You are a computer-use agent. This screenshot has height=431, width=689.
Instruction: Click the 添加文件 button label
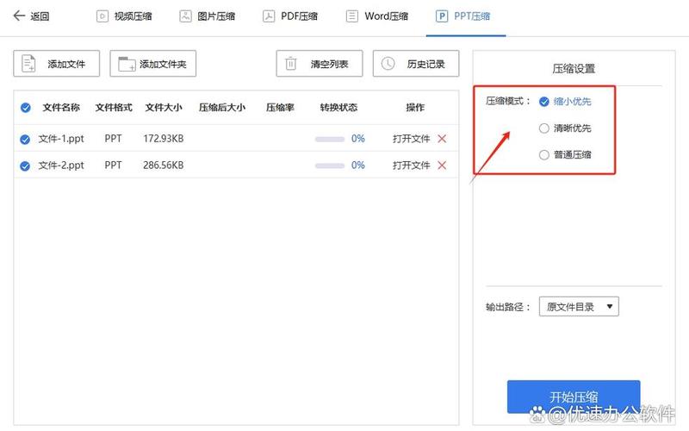point(66,64)
